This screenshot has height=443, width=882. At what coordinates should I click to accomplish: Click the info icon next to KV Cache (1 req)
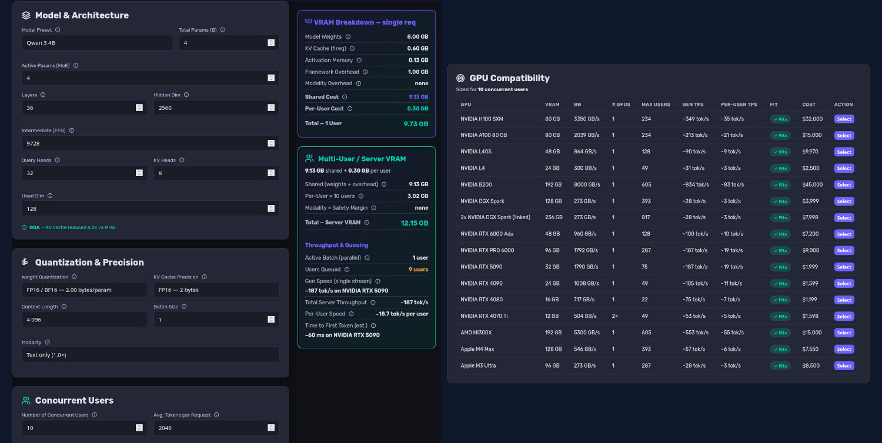pos(352,49)
